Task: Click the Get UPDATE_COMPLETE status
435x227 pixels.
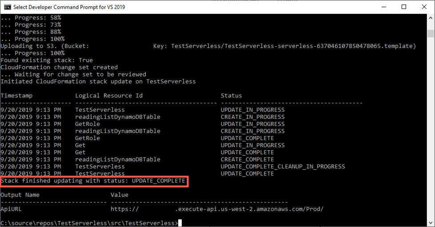Action: click(x=247, y=152)
